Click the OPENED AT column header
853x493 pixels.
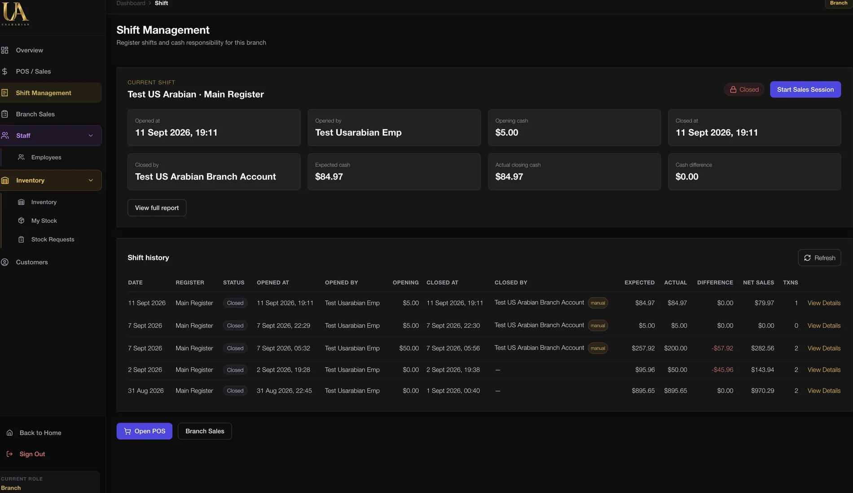(x=273, y=282)
